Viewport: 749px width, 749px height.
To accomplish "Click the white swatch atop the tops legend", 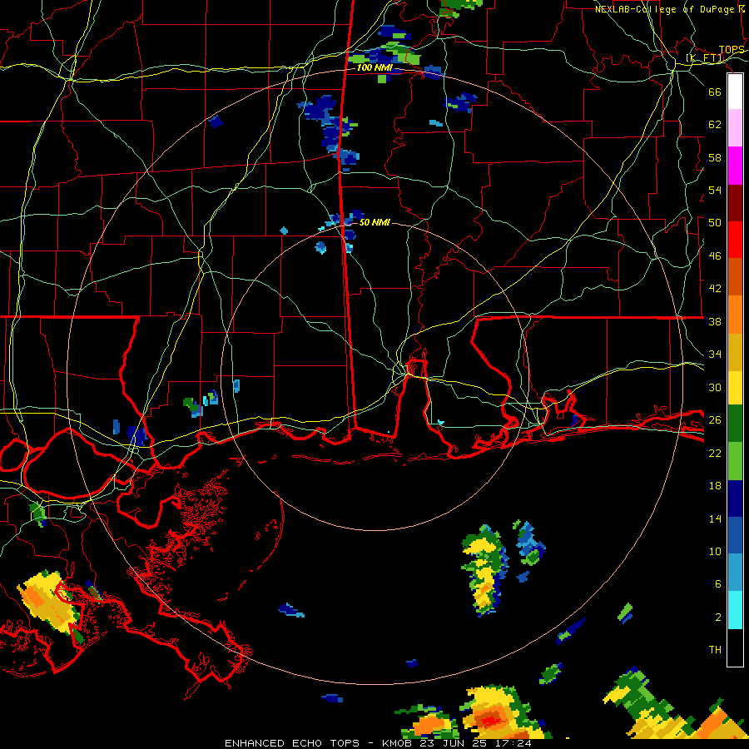I will point(735,92).
